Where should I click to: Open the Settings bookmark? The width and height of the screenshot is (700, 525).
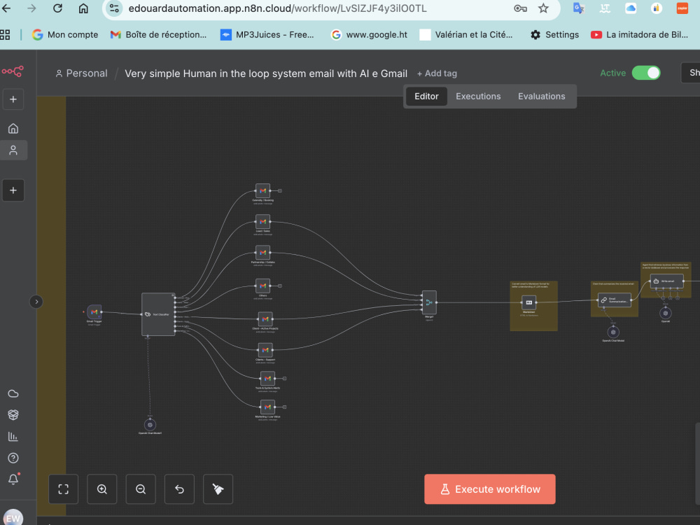554,34
